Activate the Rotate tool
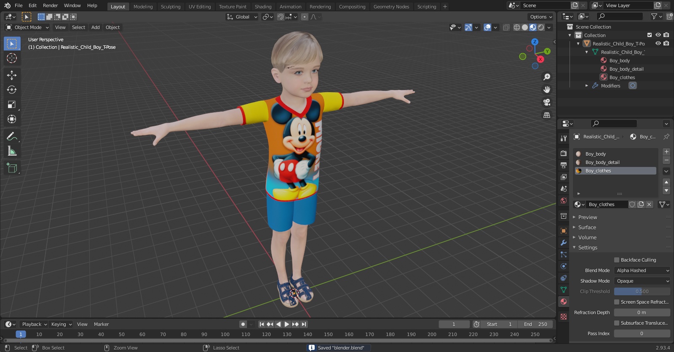The image size is (674, 352). [x=12, y=90]
